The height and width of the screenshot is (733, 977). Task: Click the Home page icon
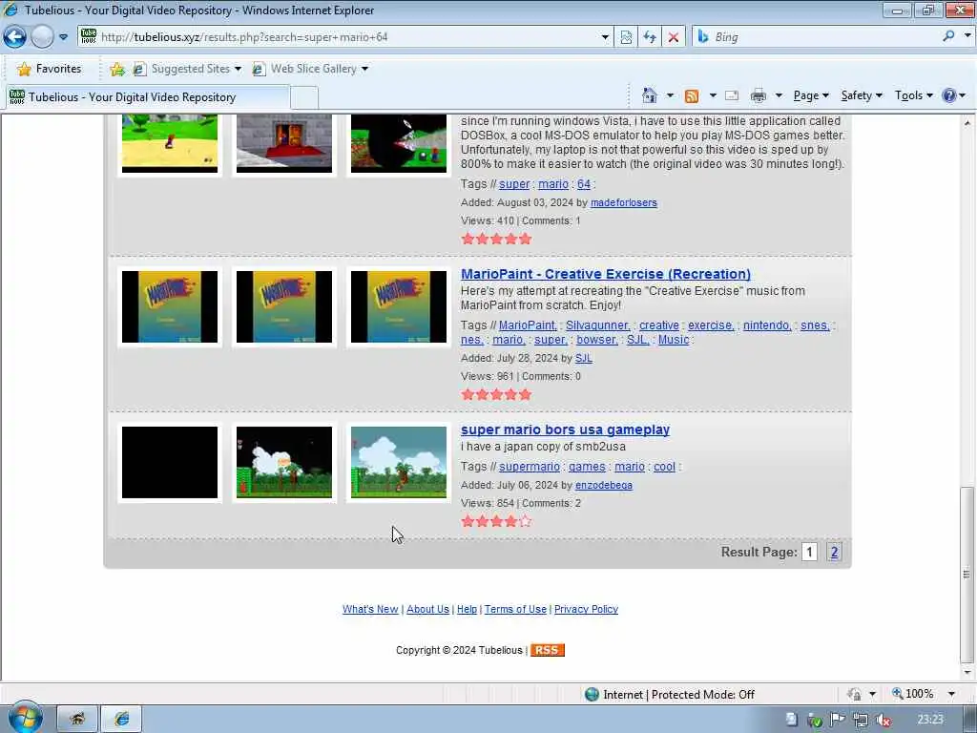(x=649, y=95)
